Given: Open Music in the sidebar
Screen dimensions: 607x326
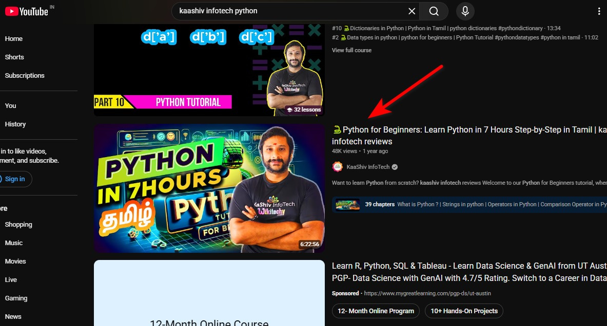Looking at the screenshot, I should pos(13,243).
